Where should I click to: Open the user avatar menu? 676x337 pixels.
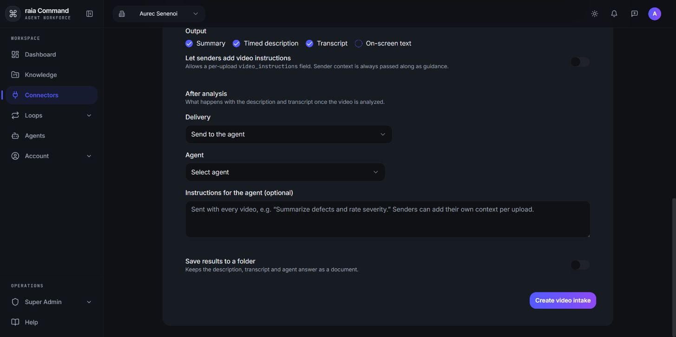coord(655,14)
